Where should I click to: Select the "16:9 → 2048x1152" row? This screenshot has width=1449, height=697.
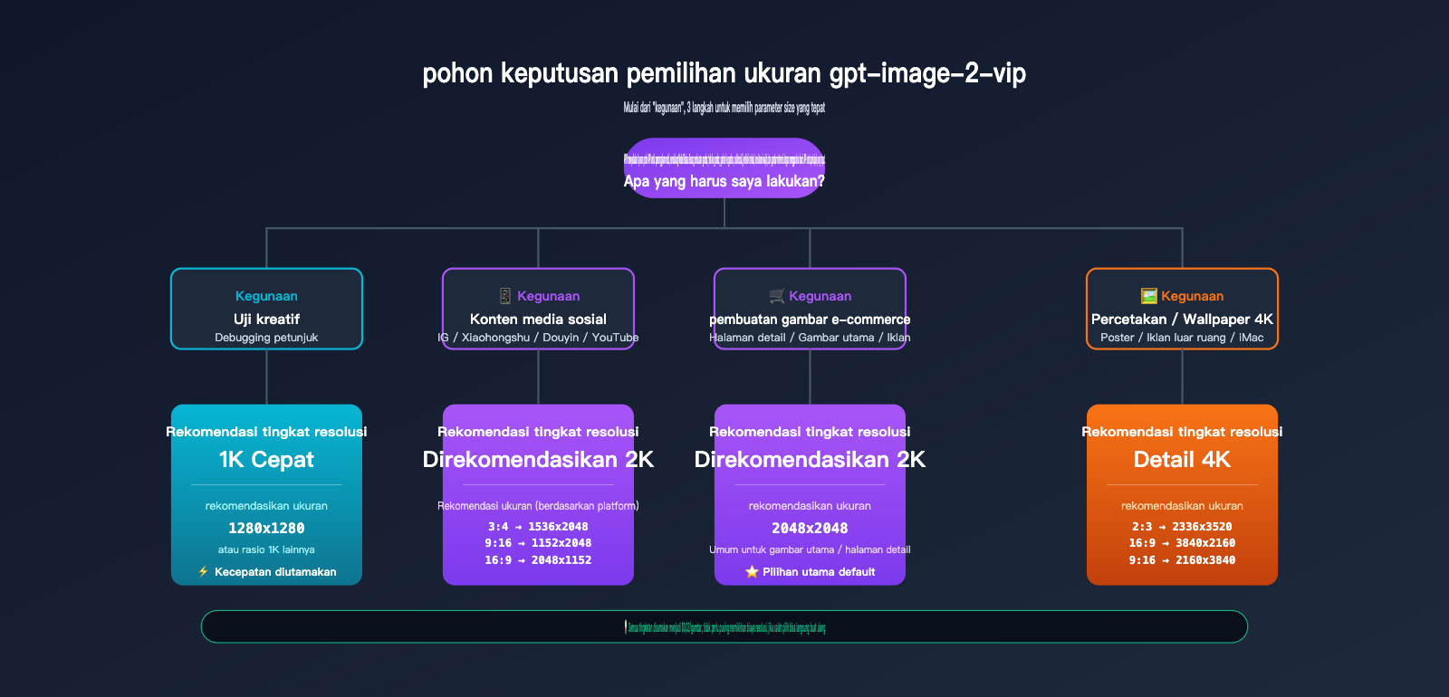[x=538, y=560]
